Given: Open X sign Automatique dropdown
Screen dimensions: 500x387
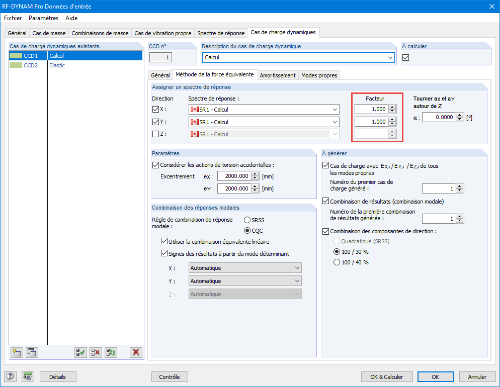Looking at the screenshot, I should [x=245, y=268].
